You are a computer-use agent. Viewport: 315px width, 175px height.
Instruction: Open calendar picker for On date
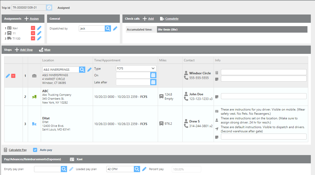[x=153, y=75]
